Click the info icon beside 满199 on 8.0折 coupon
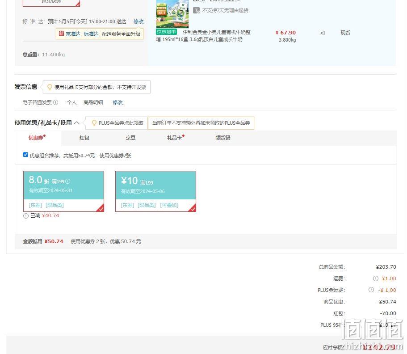The width and height of the screenshot is (407, 354). [67, 181]
